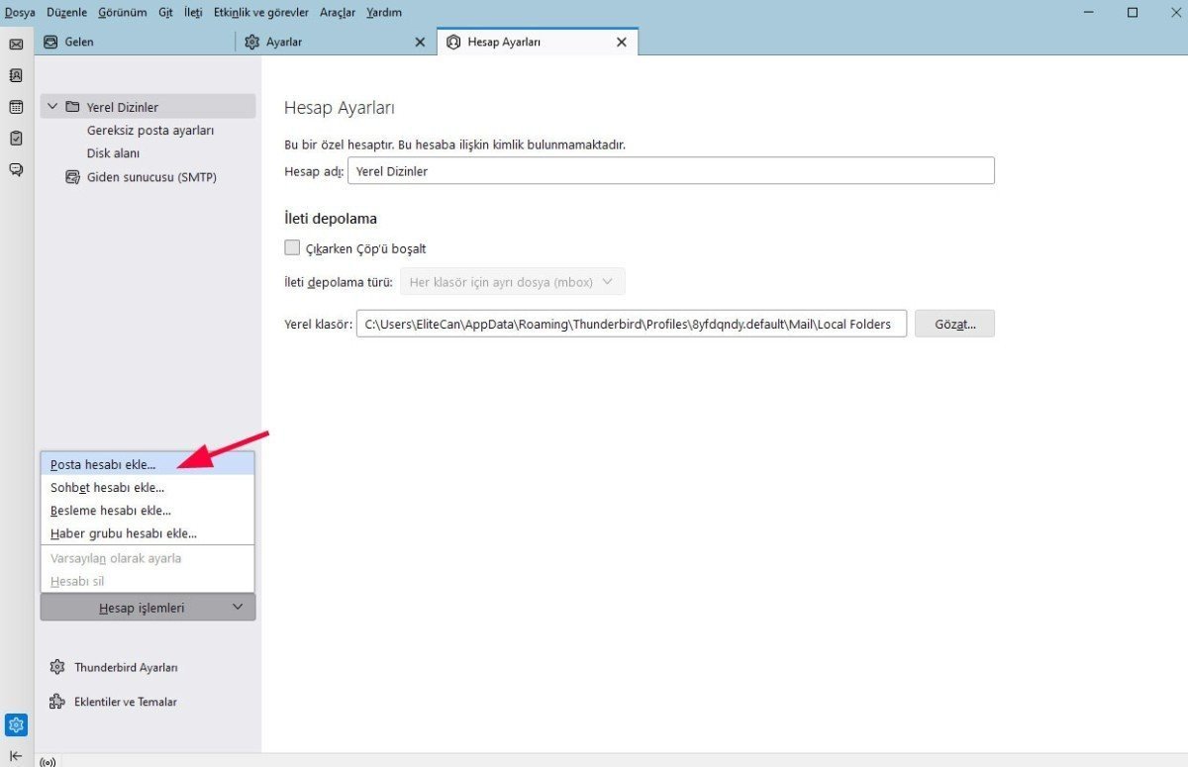Click the network status icon in the status bar
Screen dimensions: 1188x767
[48, 760]
